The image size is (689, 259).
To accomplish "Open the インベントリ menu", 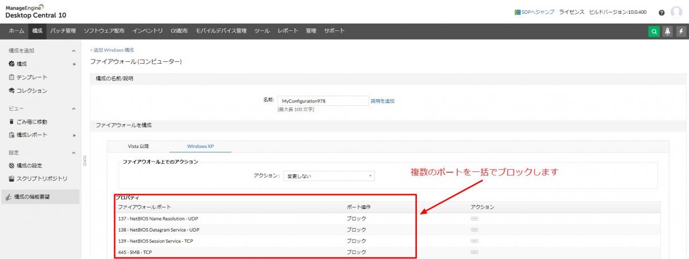I will [148, 31].
